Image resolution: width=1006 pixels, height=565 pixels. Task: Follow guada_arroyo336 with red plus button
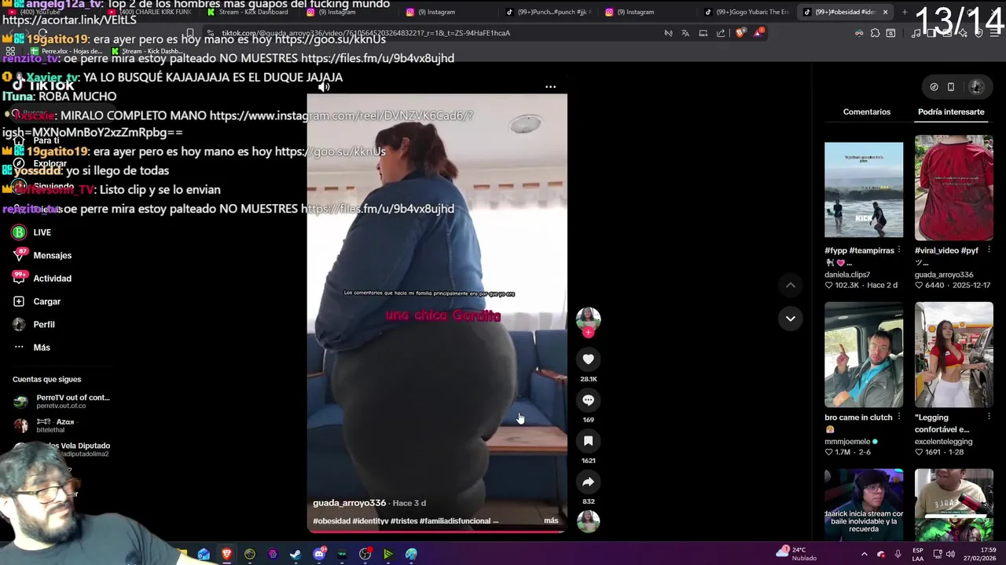588,333
